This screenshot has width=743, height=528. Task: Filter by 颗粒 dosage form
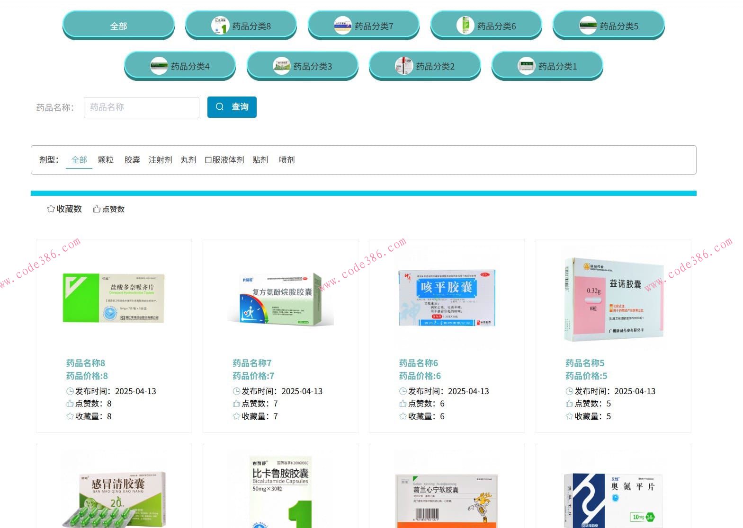106,160
